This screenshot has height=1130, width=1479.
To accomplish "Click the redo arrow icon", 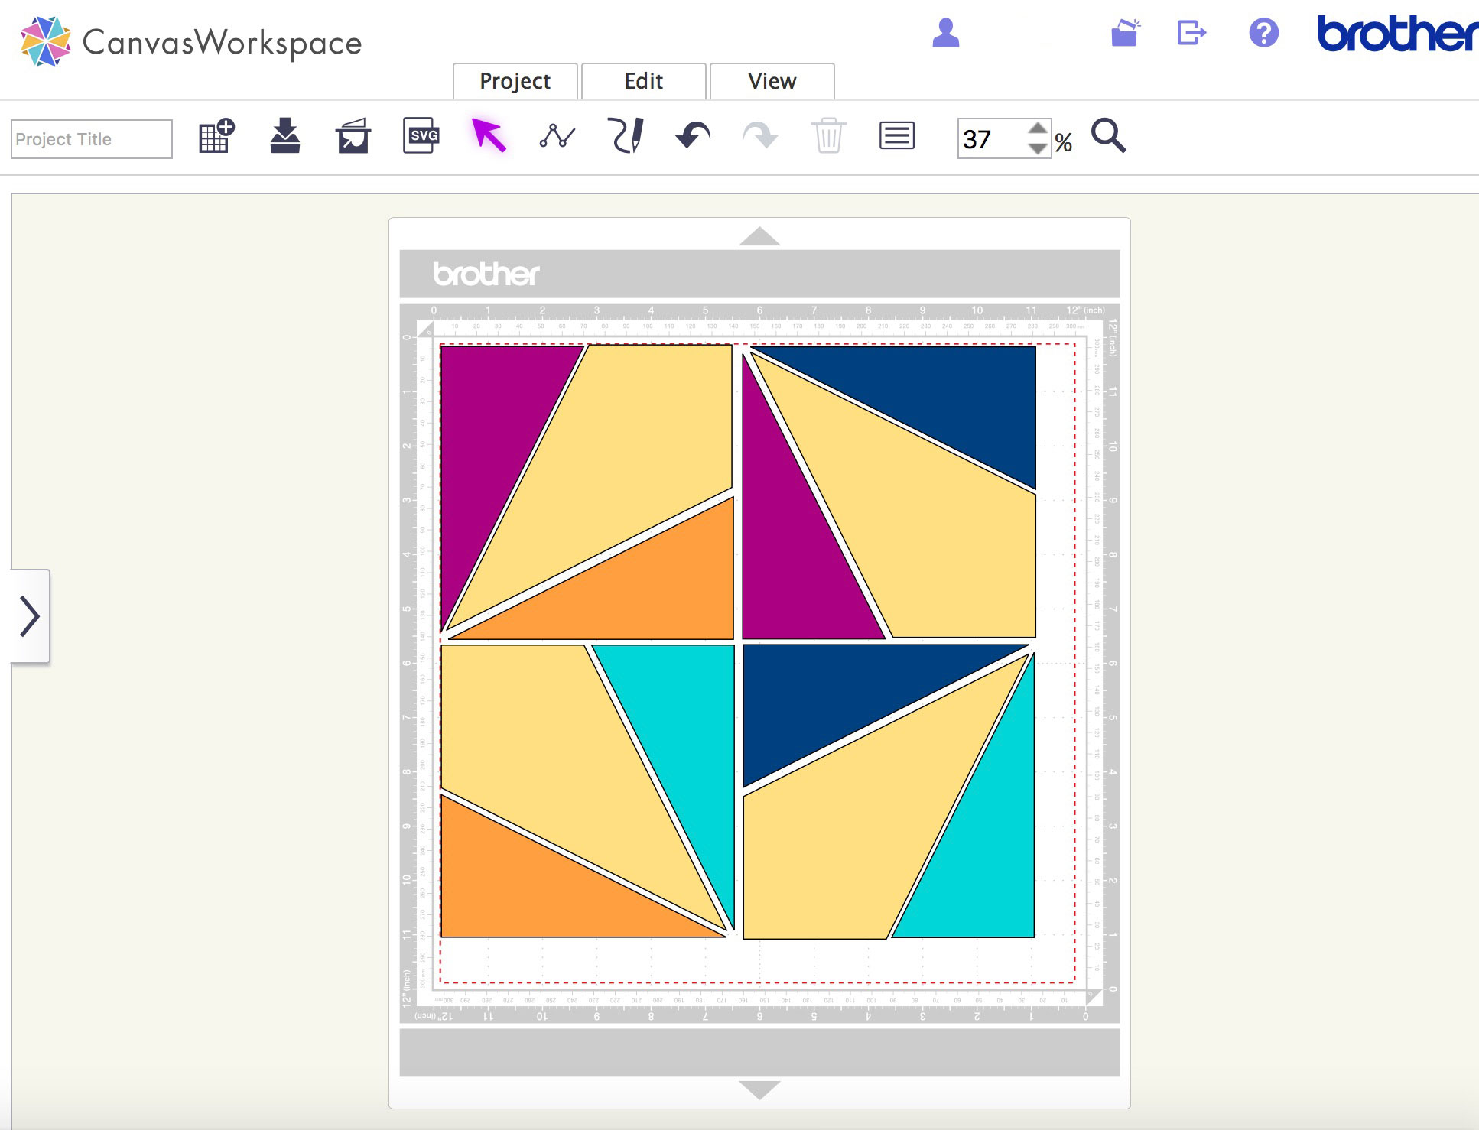I will [760, 136].
